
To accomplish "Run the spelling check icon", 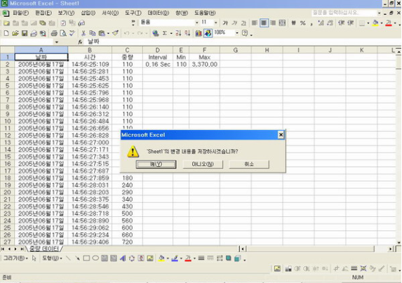I will point(72,33).
